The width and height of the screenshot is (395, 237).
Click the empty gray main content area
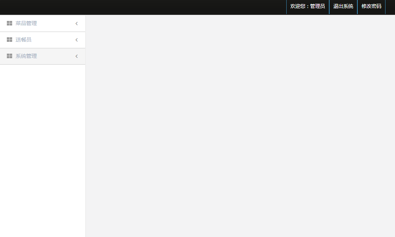point(240,126)
